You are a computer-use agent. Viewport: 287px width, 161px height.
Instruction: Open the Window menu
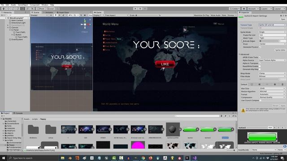tap(45, 5)
